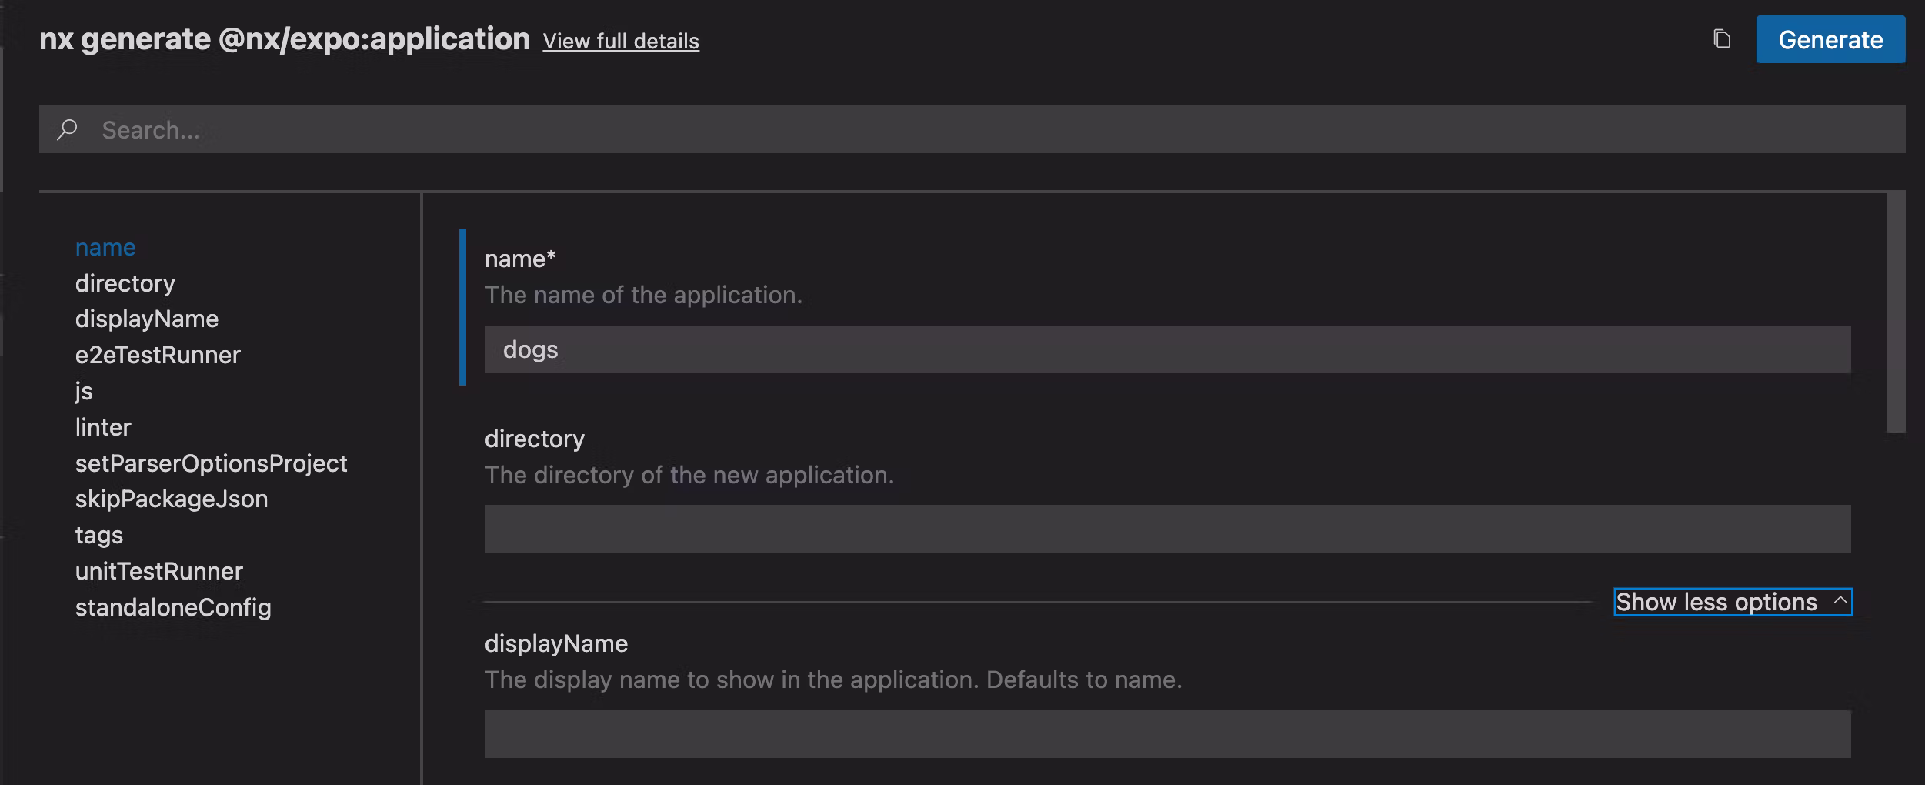Select directory in the sidebar list
The width and height of the screenshot is (1925, 785).
click(125, 283)
